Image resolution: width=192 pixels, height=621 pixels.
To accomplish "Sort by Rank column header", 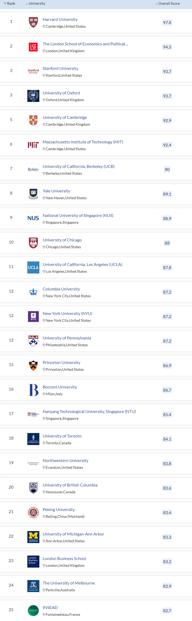I will coord(9,3).
